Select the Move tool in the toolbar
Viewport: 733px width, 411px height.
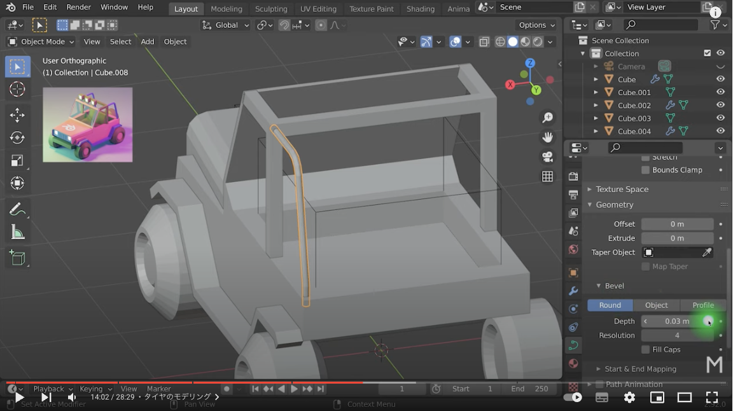(x=17, y=115)
